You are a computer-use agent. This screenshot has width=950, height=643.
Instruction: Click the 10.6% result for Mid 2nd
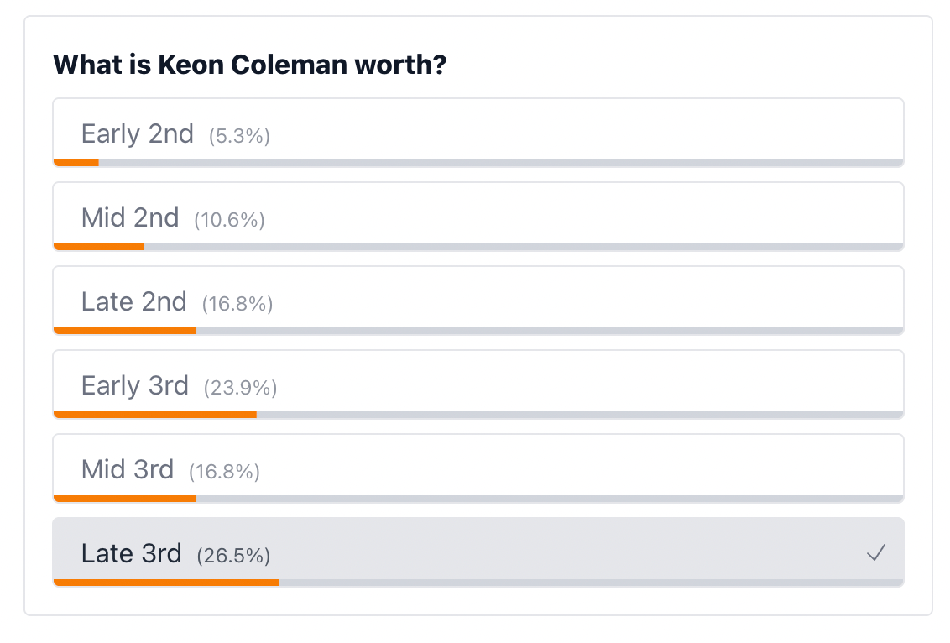click(x=229, y=220)
